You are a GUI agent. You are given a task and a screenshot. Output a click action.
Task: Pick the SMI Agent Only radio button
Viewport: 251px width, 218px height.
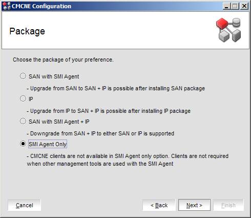pyautogui.click(x=23, y=144)
